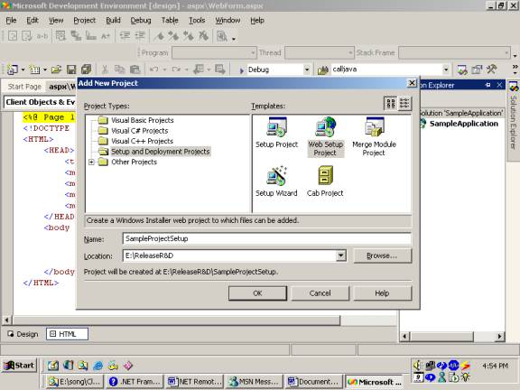
Task: Click the Redo toolbar icon
Action: coord(176,70)
